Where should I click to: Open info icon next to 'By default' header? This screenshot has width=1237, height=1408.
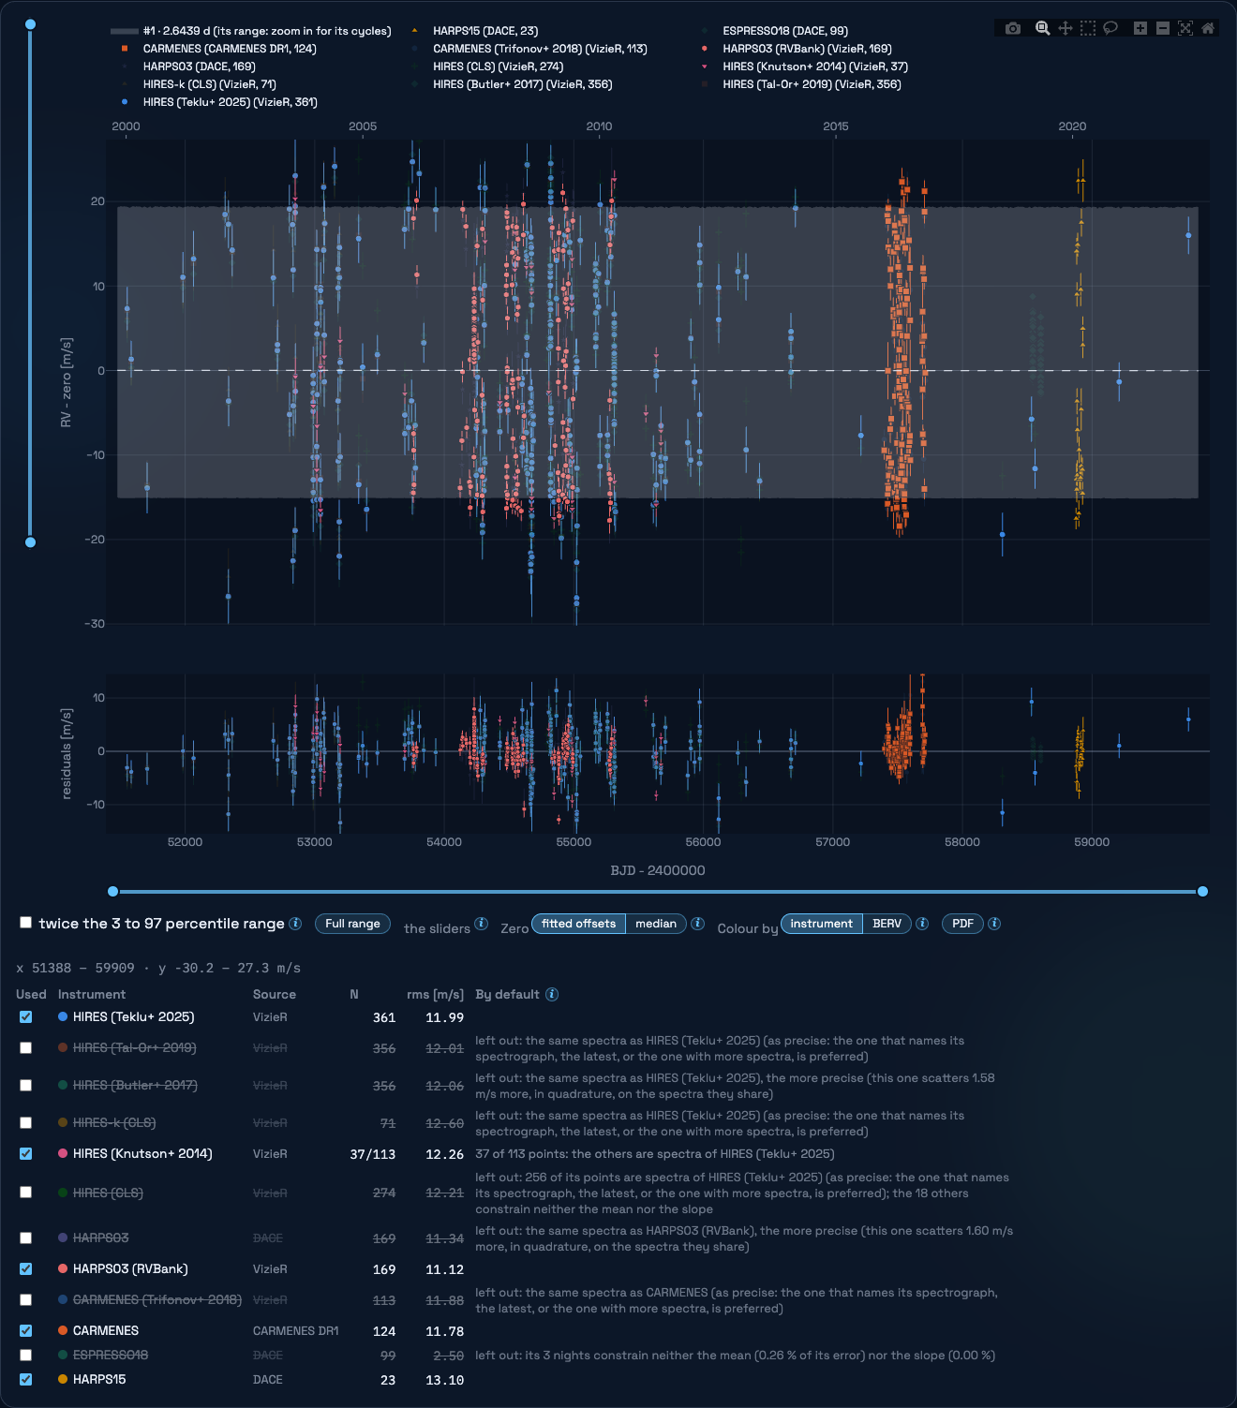click(552, 994)
